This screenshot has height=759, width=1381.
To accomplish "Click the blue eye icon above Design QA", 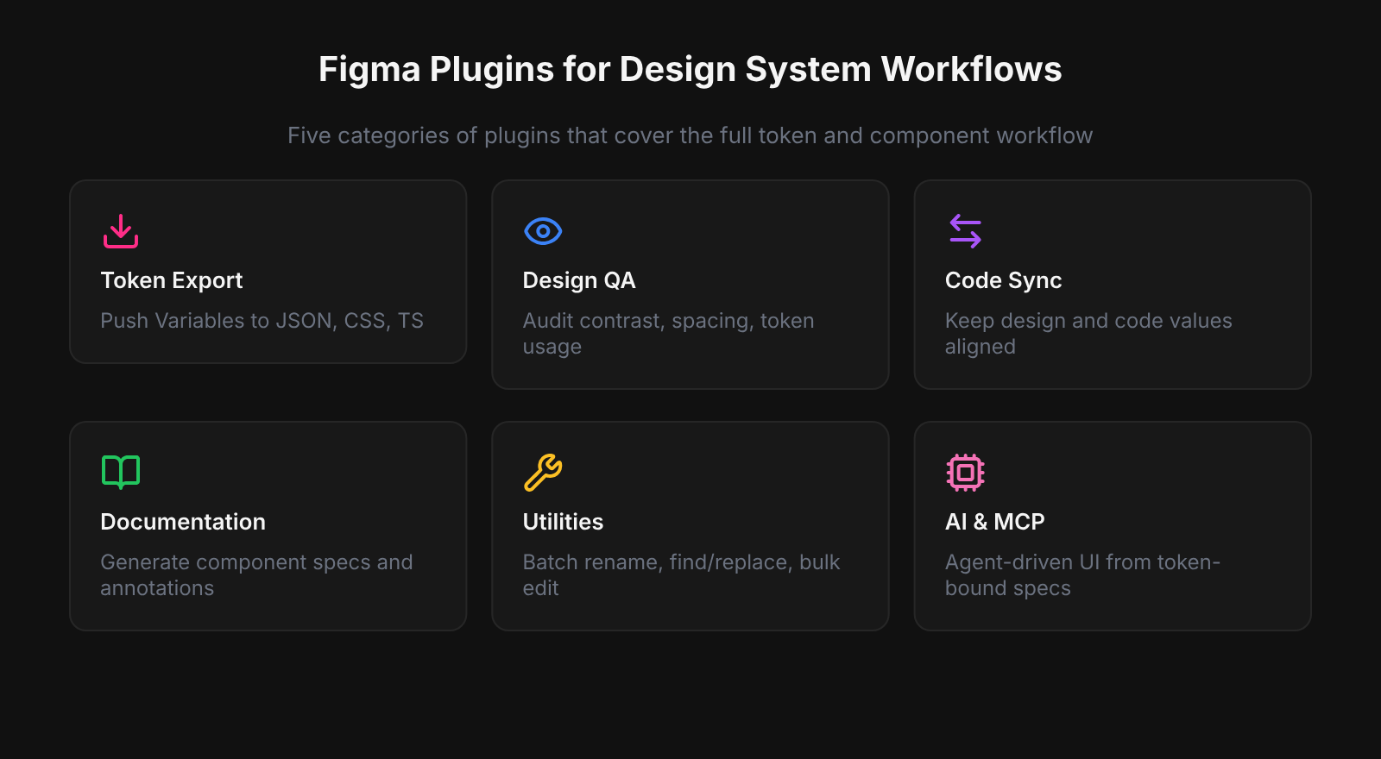I will coord(543,231).
